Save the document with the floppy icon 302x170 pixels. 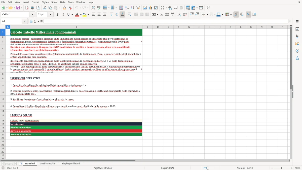click(x=18, y=8)
